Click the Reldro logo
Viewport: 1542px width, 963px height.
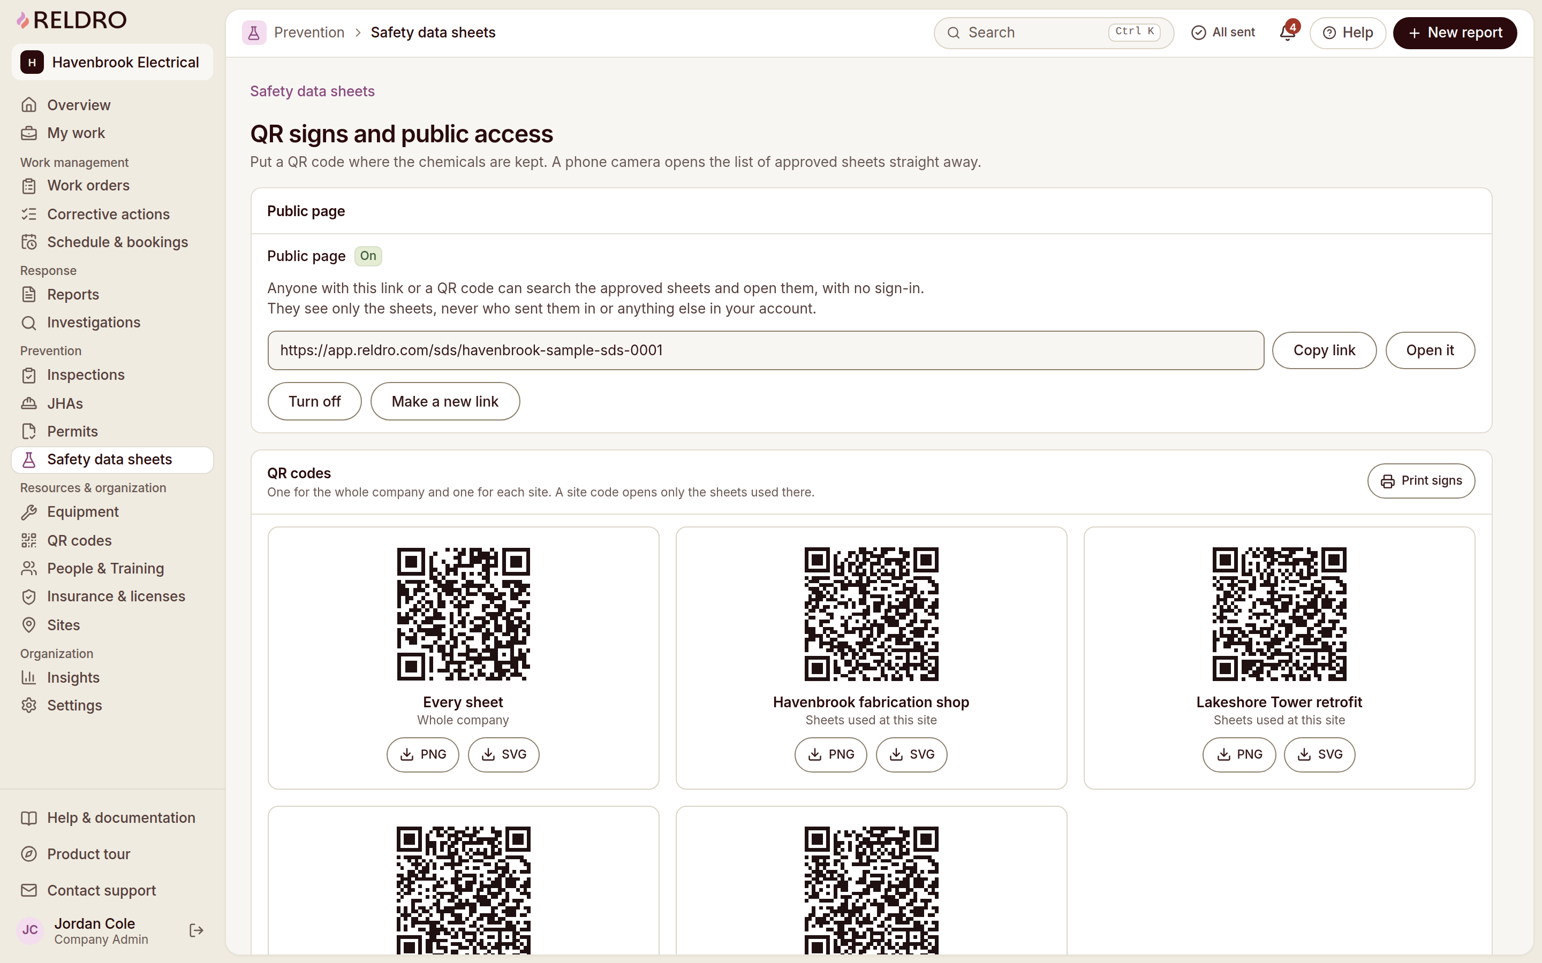71,20
